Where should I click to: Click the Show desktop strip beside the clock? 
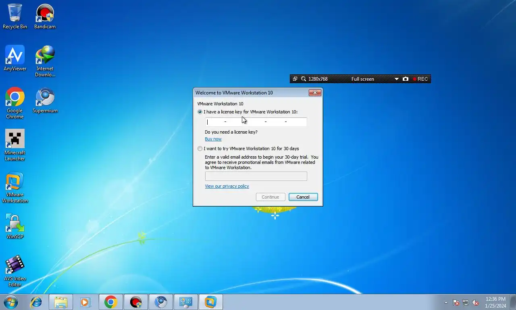click(513, 302)
